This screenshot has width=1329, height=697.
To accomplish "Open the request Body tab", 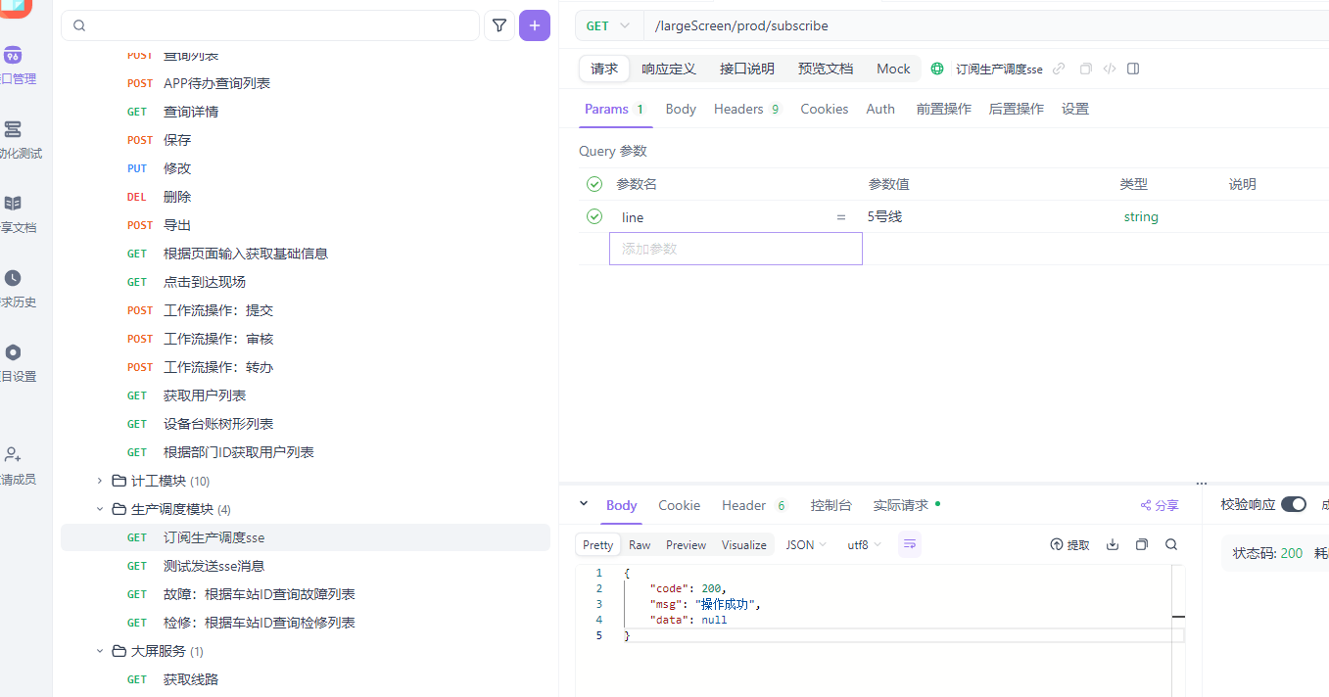I will 681,109.
